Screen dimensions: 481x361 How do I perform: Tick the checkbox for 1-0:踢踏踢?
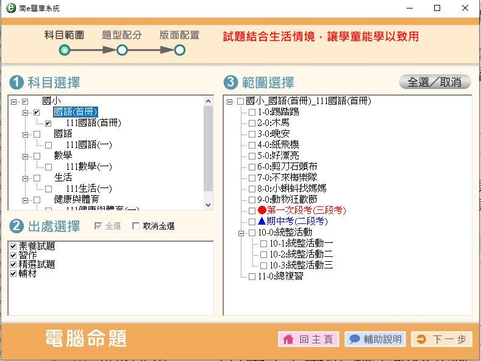coord(252,112)
